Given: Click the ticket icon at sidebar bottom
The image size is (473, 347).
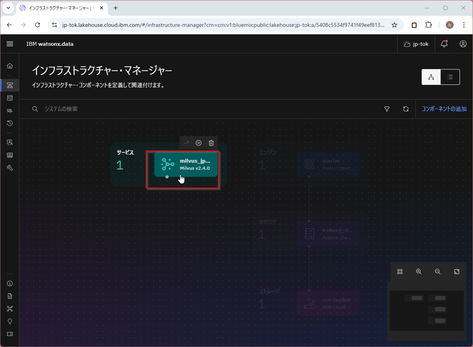Looking at the screenshot, I should click(9, 334).
